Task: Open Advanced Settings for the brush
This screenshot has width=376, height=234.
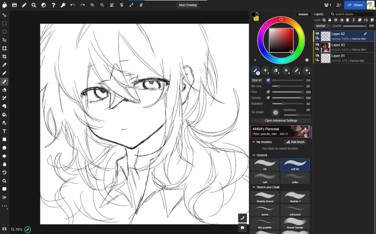Action: coord(281,121)
